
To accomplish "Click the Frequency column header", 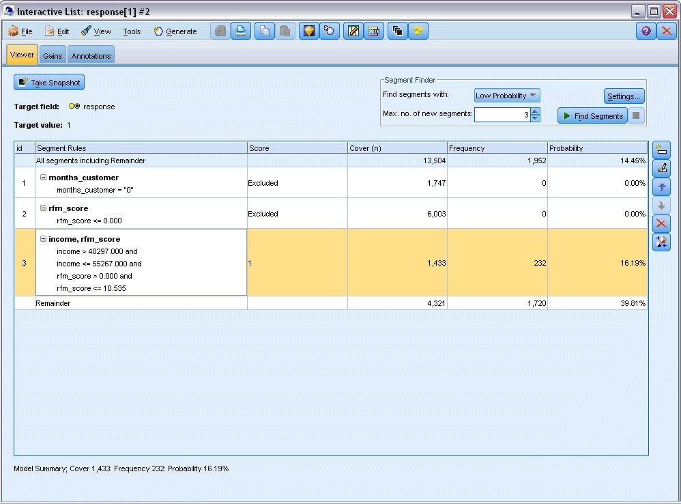I will pos(497,148).
